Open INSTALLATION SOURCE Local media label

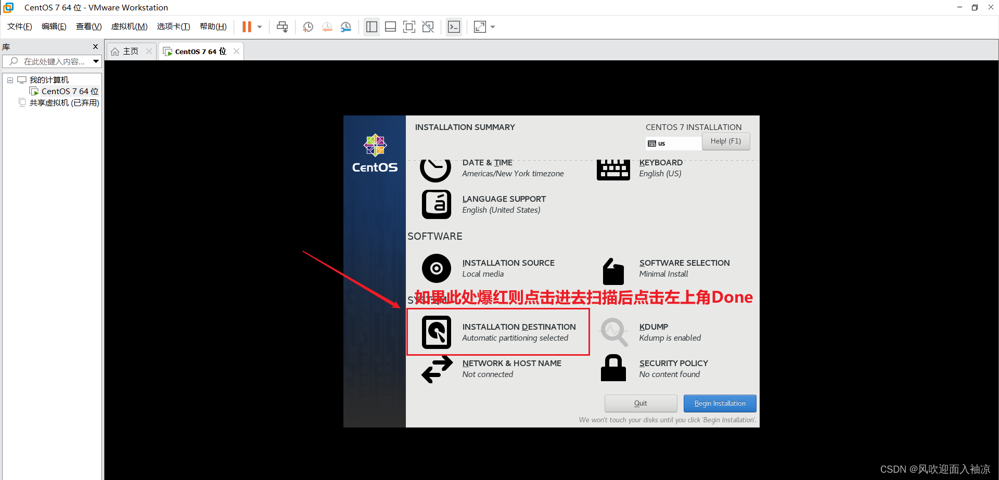click(508, 268)
